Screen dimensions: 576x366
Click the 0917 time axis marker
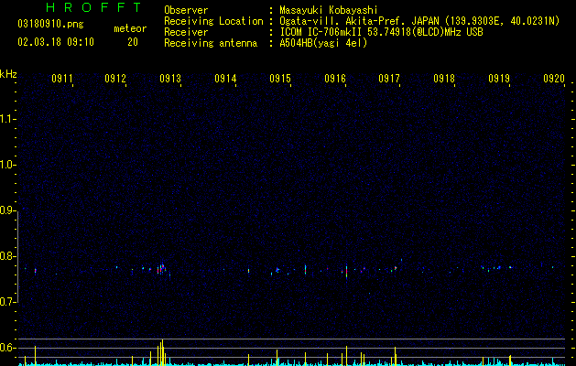389,78
